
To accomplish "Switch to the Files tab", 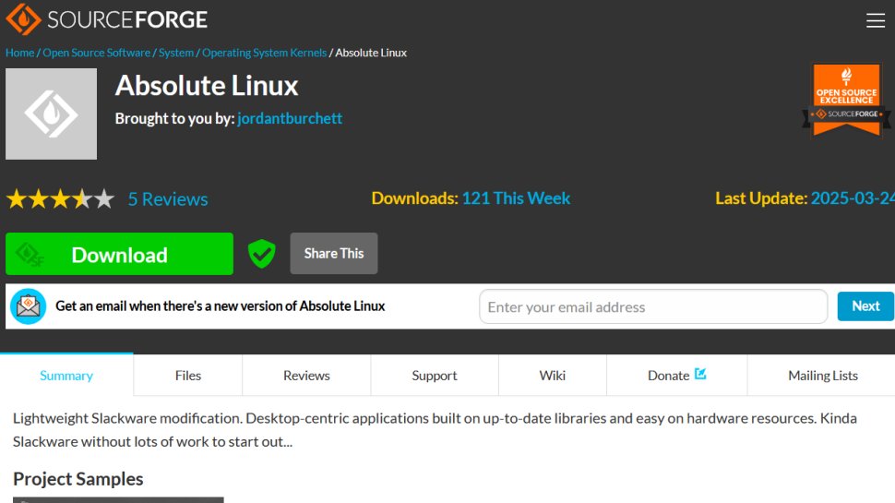I will tap(188, 375).
